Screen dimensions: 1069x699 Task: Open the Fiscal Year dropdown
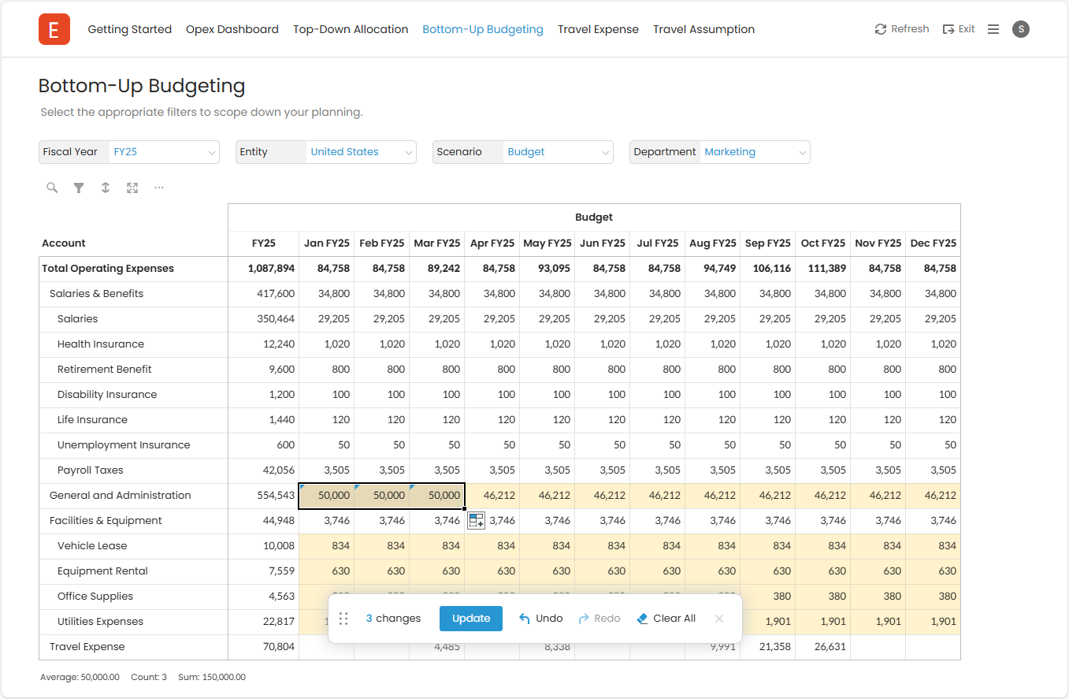pyautogui.click(x=164, y=152)
